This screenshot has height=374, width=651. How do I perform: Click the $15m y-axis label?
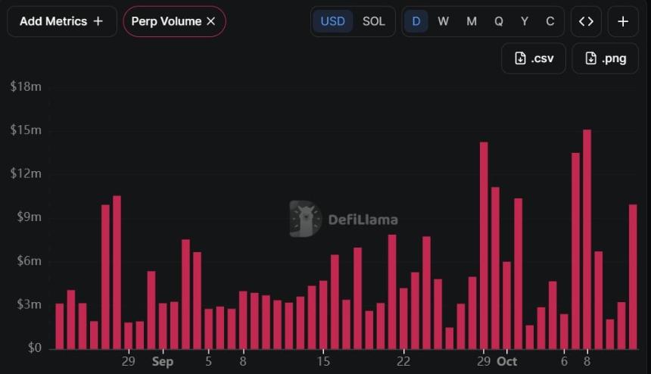26,130
